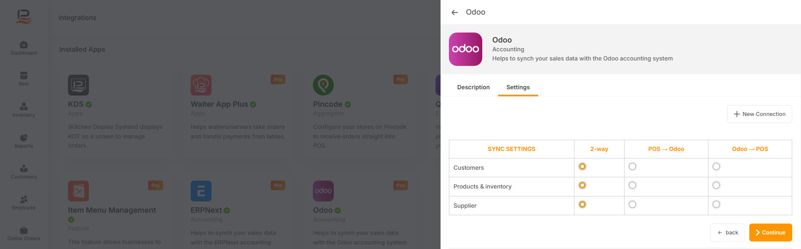This screenshot has height=249, width=801.
Task: Open Customers in the sidebar
Action: [x=24, y=171]
